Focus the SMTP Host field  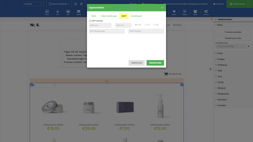pos(100,25)
